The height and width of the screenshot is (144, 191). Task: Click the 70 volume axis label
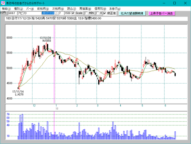(8, 114)
